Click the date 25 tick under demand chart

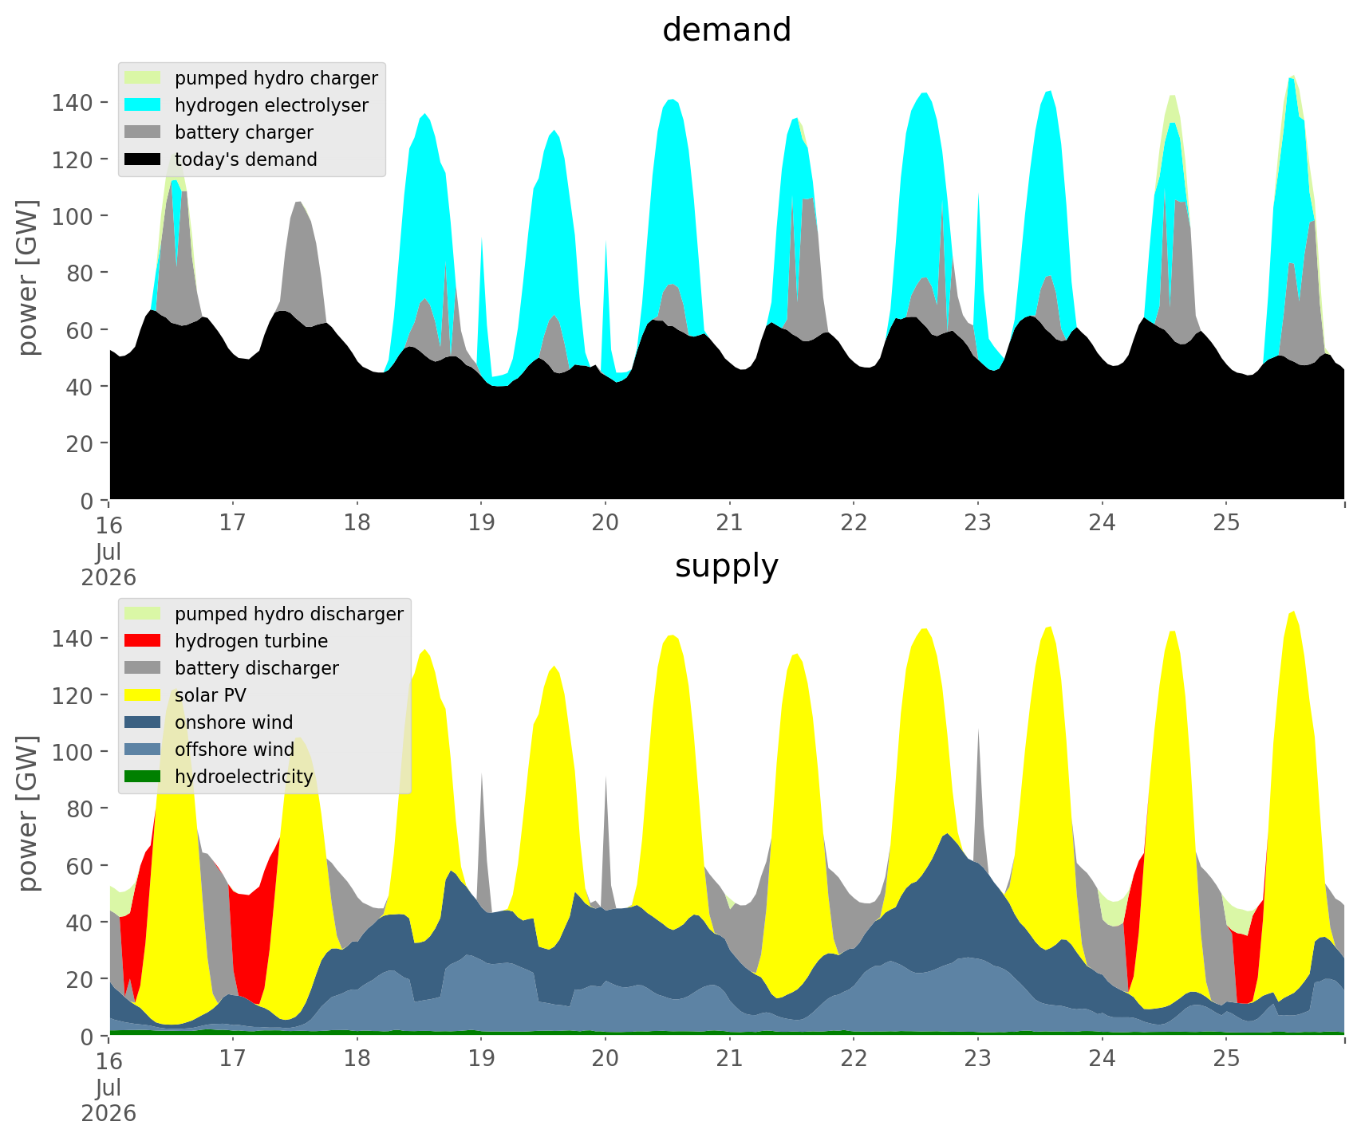tap(1226, 523)
